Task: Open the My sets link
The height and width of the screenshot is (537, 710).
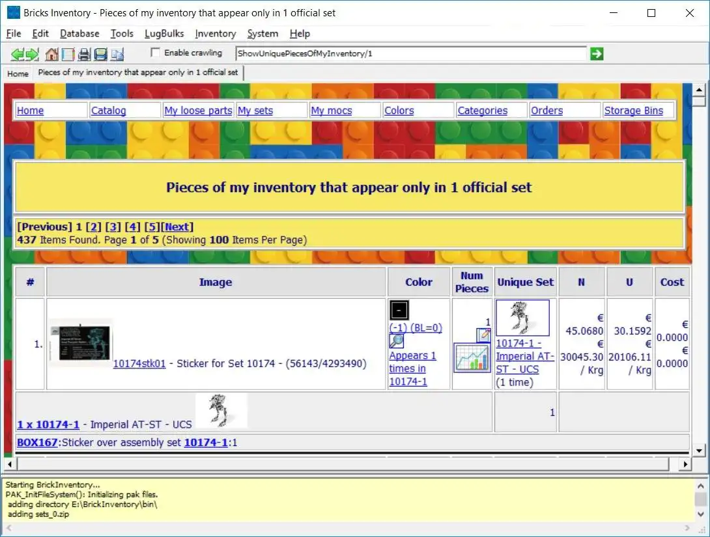Action: 255,111
